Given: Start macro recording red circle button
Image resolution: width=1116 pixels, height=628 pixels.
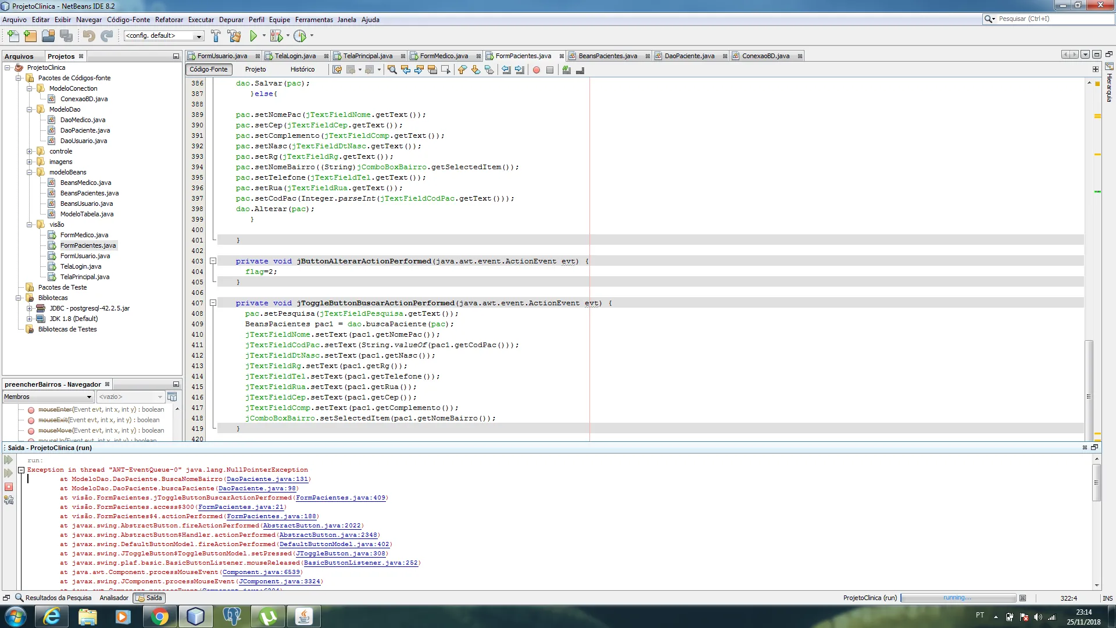Looking at the screenshot, I should coord(536,70).
